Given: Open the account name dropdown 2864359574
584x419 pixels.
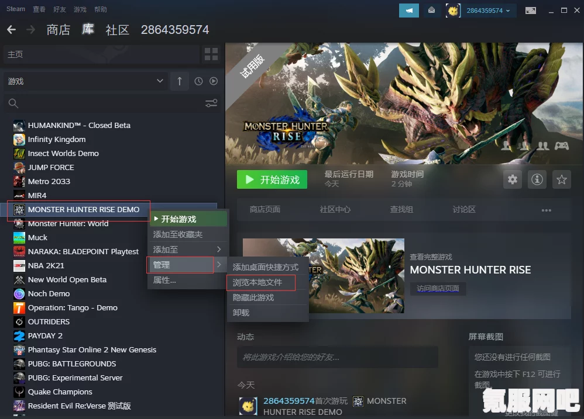Looking at the screenshot, I should [488, 11].
